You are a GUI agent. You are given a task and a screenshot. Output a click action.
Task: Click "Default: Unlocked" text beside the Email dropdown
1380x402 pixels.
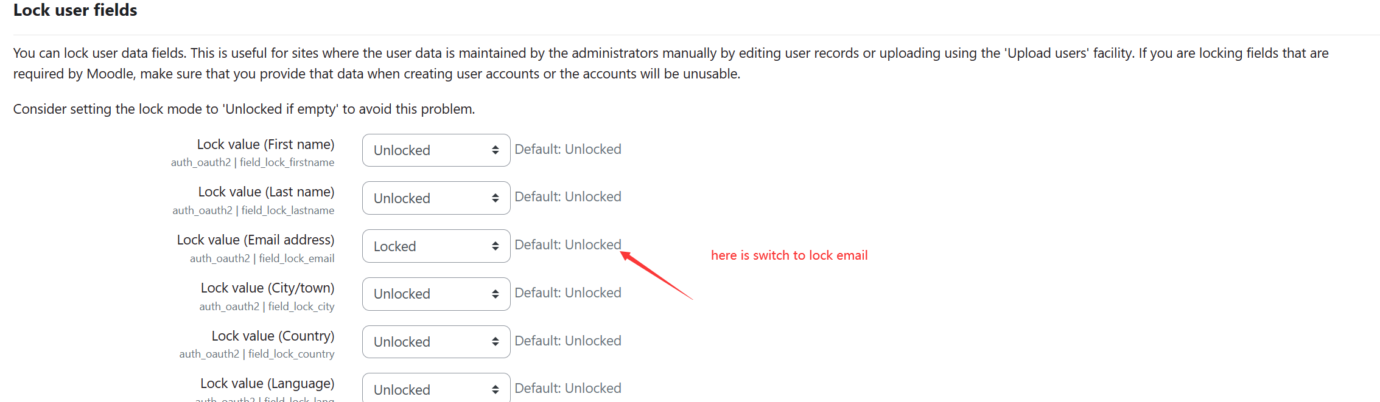click(x=567, y=245)
